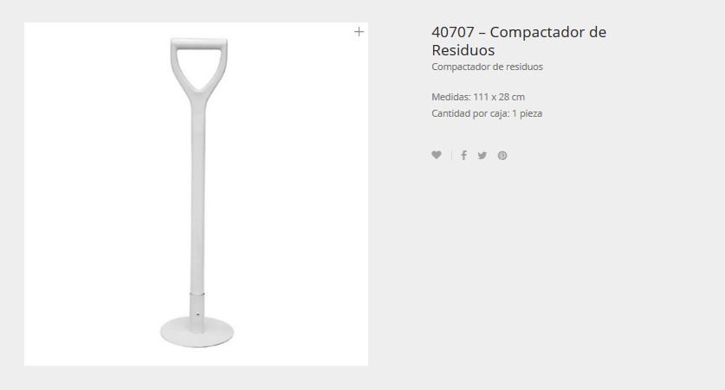Click the round base plate of the compactor
The width and height of the screenshot is (725, 390).
pos(197,332)
